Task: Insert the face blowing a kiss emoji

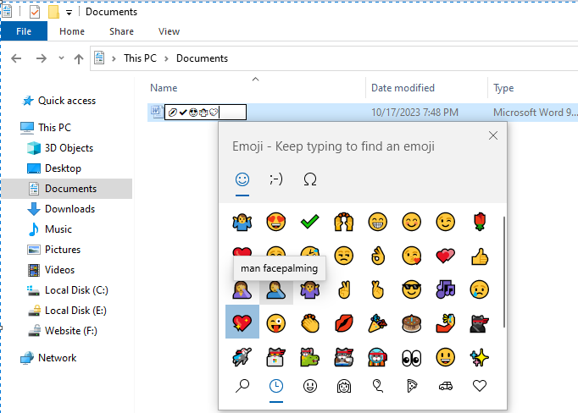Action: point(412,256)
